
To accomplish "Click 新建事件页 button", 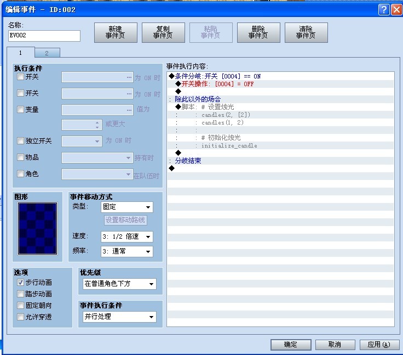I will (x=116, y=32).
